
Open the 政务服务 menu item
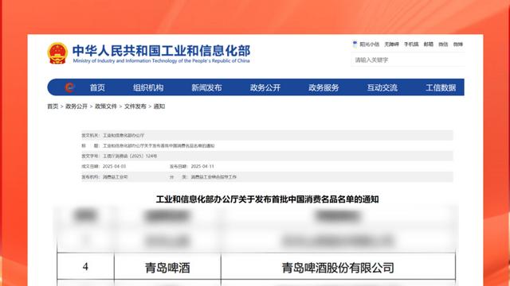click(324, 87)
